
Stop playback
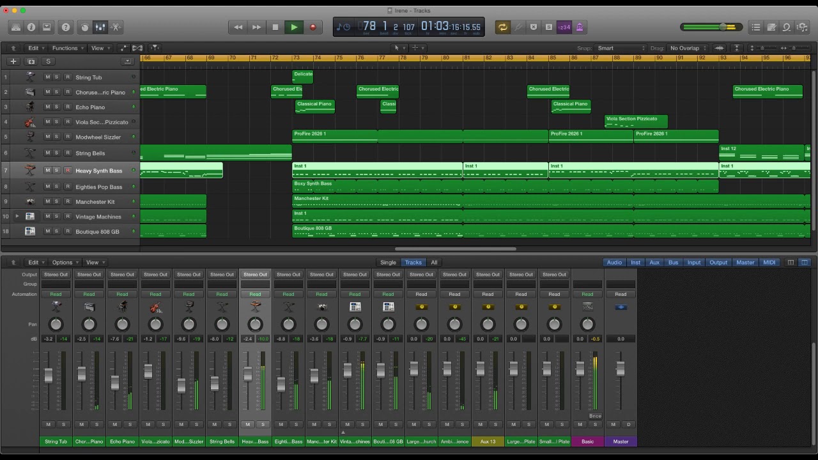pos(275,27)
